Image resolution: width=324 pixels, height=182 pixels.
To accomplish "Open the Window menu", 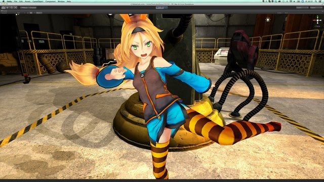I will tap(61, 1).
